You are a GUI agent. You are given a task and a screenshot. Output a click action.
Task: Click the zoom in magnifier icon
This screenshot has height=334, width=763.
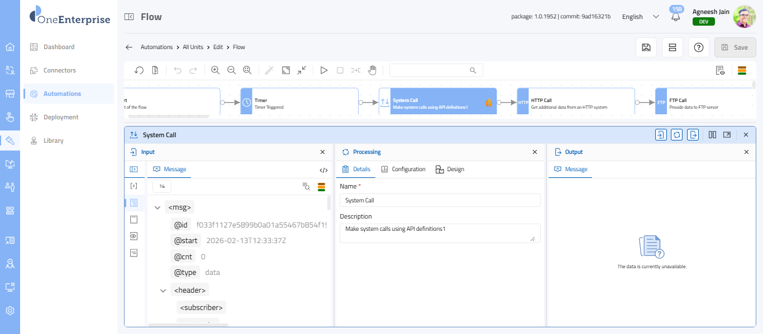[215, 70]
